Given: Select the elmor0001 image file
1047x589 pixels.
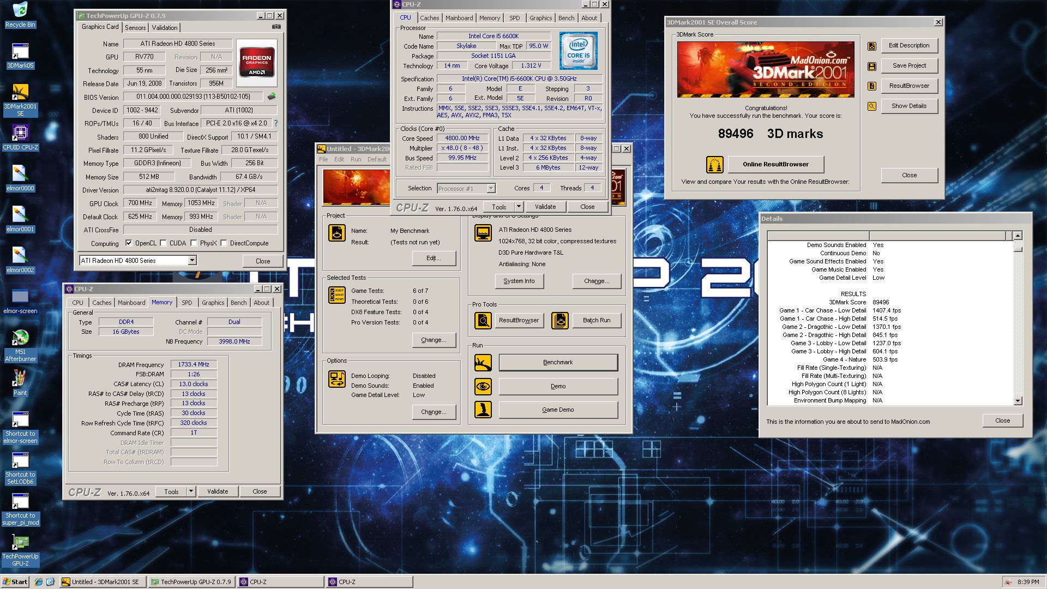Looking at the screenshot, I should point(20,219).
